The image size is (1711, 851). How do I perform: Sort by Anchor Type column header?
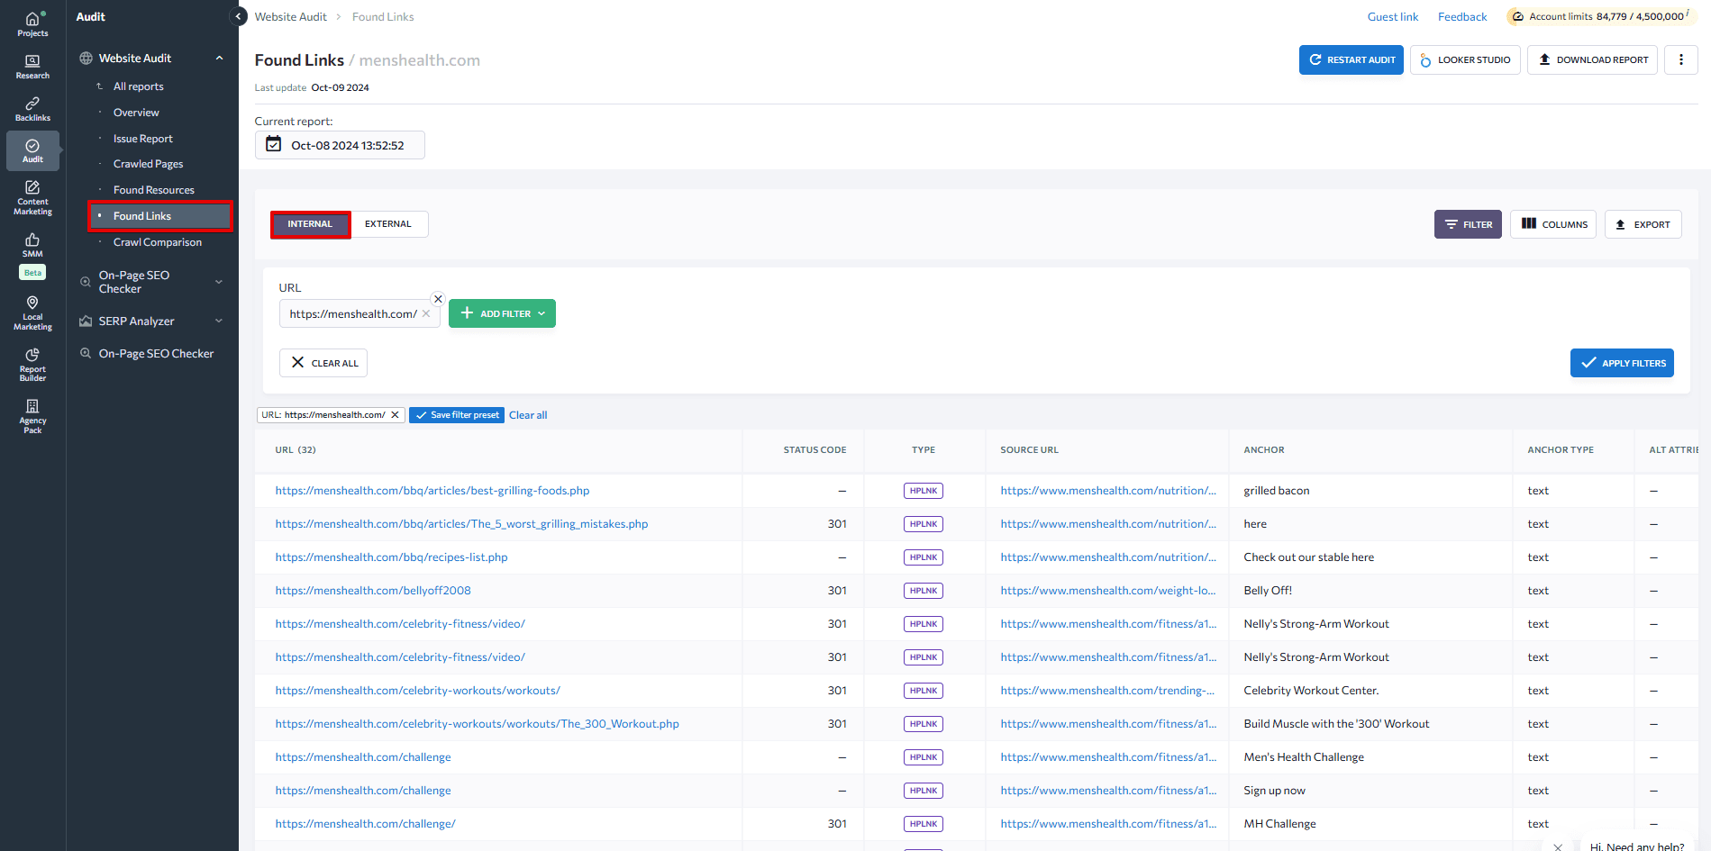[x=1561, y=450]
